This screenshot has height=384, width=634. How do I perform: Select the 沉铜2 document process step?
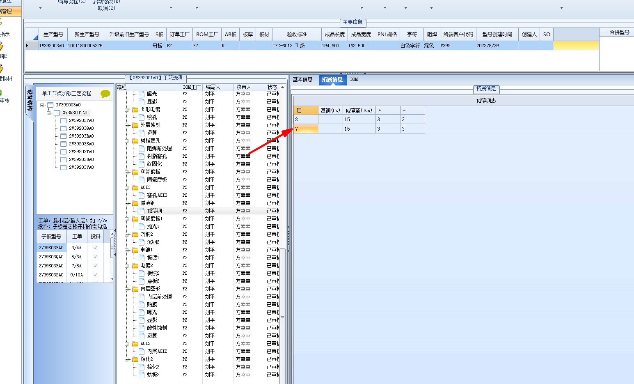tap(153, 242)
